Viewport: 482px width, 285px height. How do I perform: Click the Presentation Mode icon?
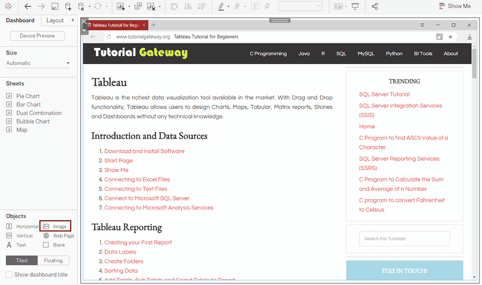click(355, 7)
